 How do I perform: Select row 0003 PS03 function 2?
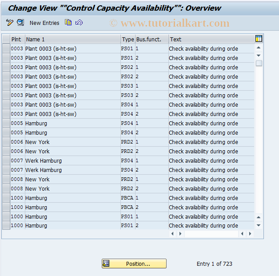[x=6, y=95]
